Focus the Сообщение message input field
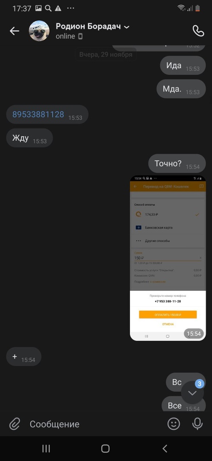 click(x=94, y=424)
